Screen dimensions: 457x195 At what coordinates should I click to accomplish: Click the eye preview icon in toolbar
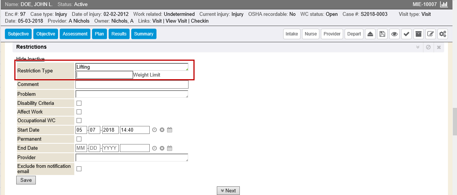[x=394, y=34]
